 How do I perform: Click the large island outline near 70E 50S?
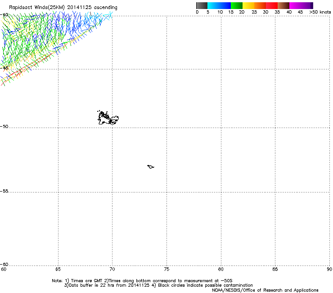point(108,118)
